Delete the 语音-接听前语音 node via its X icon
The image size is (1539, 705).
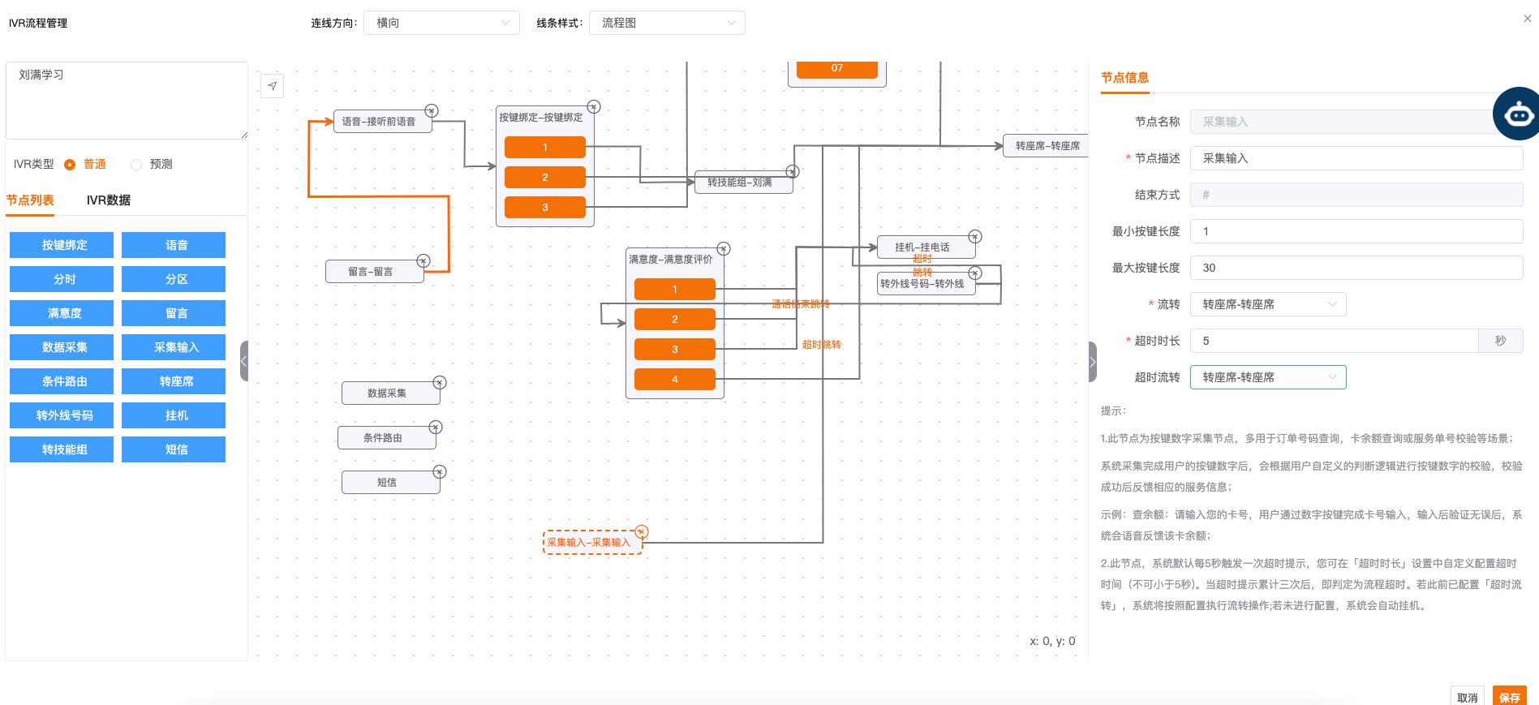click(432, 111)
